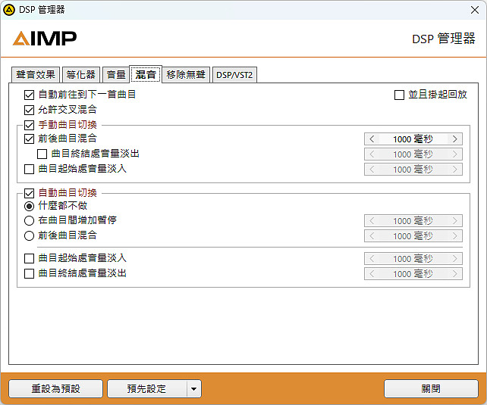Toggle the 自動曲目切換 group checkbox

[x=29, y=193]
